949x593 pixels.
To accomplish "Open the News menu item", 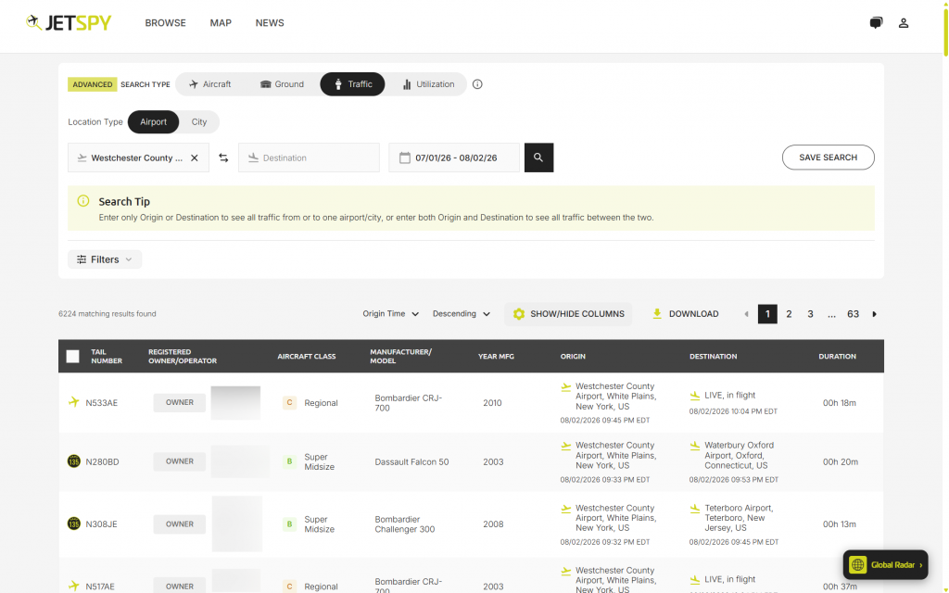I will tap(270, 23).
